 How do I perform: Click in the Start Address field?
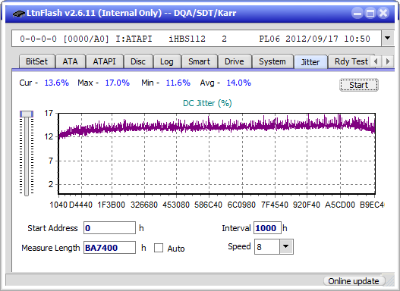coord(110,228)
